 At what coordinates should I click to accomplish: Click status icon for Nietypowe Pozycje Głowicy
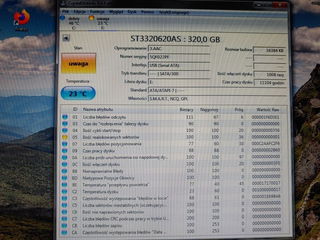64,178
